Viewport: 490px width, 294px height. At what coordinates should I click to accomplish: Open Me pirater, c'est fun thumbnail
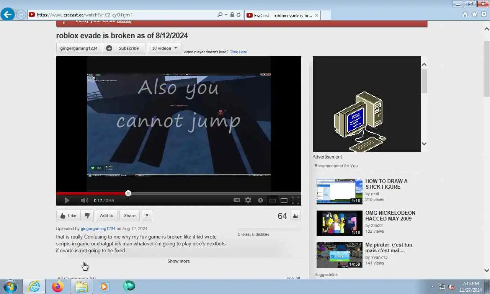pos(339,255)
